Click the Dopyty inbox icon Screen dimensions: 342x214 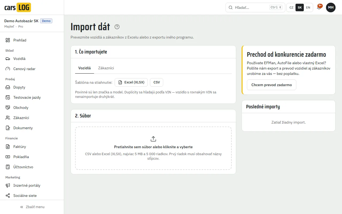click(x=8, y=87)
